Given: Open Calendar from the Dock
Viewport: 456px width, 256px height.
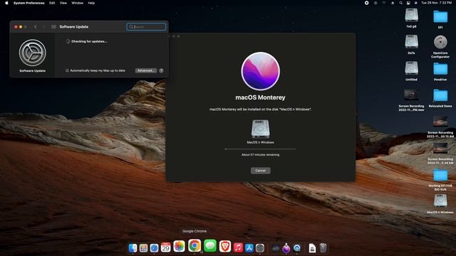Looking at the screenshot, I should tap(165, 247).
